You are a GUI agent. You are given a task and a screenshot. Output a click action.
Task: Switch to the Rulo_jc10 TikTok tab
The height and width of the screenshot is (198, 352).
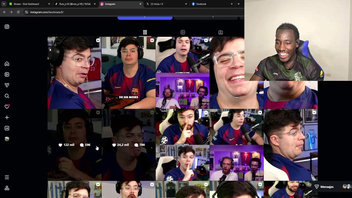[75, 4]
